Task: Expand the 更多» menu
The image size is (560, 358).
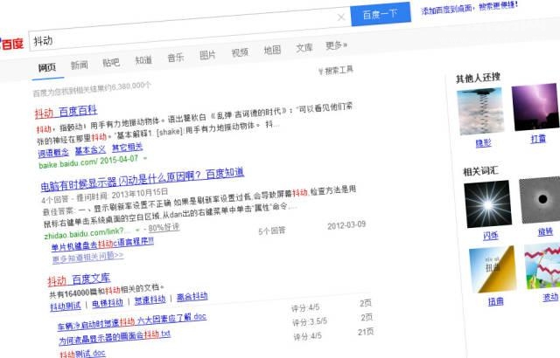Action: 336,45
